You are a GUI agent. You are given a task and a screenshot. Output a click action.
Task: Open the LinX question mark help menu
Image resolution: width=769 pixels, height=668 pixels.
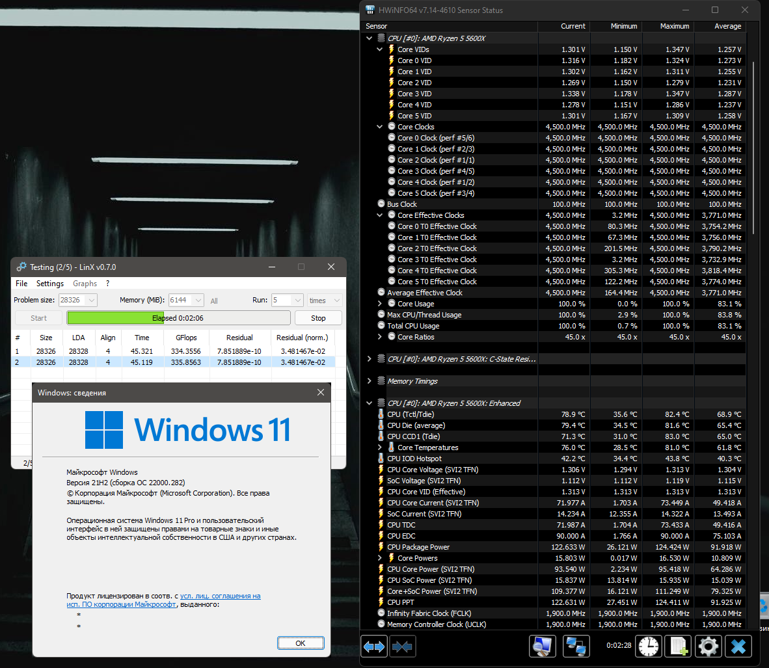tap(107, 284)
